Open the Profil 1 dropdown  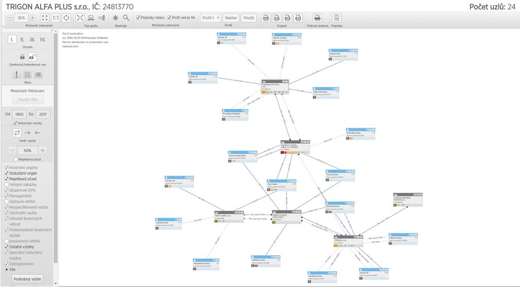[x=210, y=18]
